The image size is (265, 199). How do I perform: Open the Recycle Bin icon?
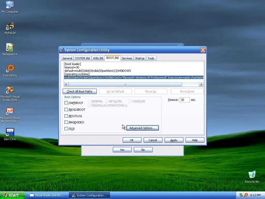coord(252,177)
